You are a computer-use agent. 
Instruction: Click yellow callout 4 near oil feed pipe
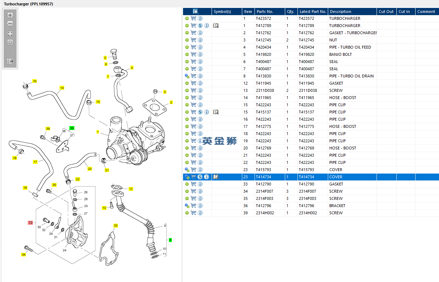tap(132, 68)
